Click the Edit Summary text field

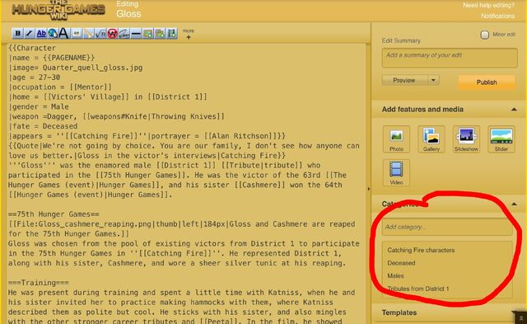pos(450,58)
